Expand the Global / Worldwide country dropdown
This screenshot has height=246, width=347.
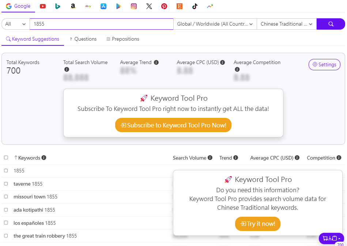(x=215, y=24)
